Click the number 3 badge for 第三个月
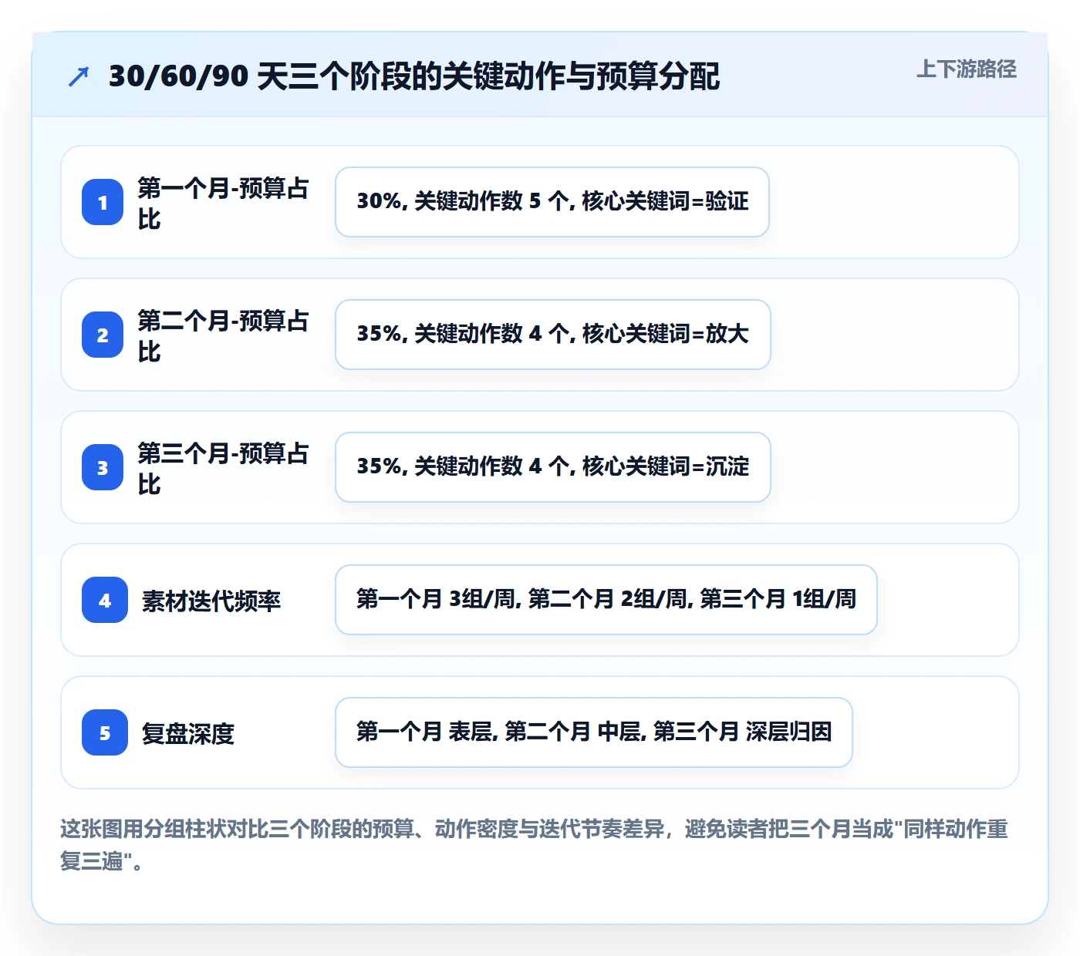Viewport: 1080px width, 956px height. (x=103, y=467)
